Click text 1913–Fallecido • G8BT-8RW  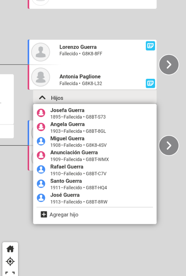tap(79, 202)
